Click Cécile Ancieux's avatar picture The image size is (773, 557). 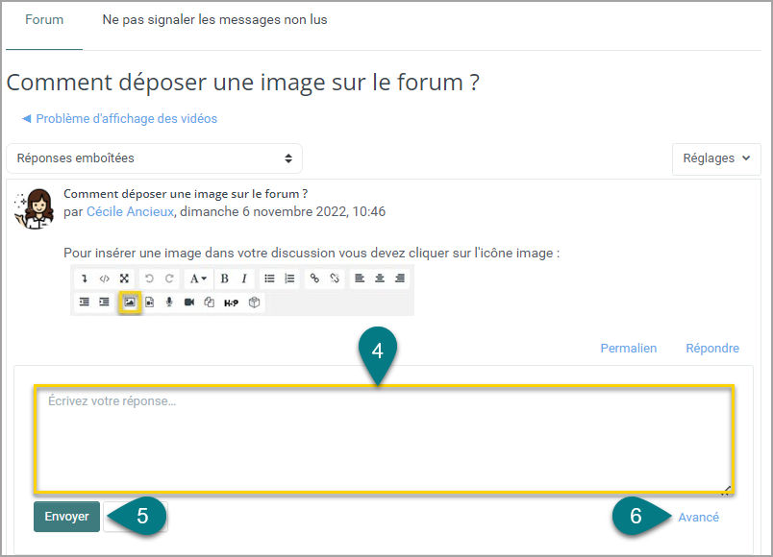(x=35, y=208)
